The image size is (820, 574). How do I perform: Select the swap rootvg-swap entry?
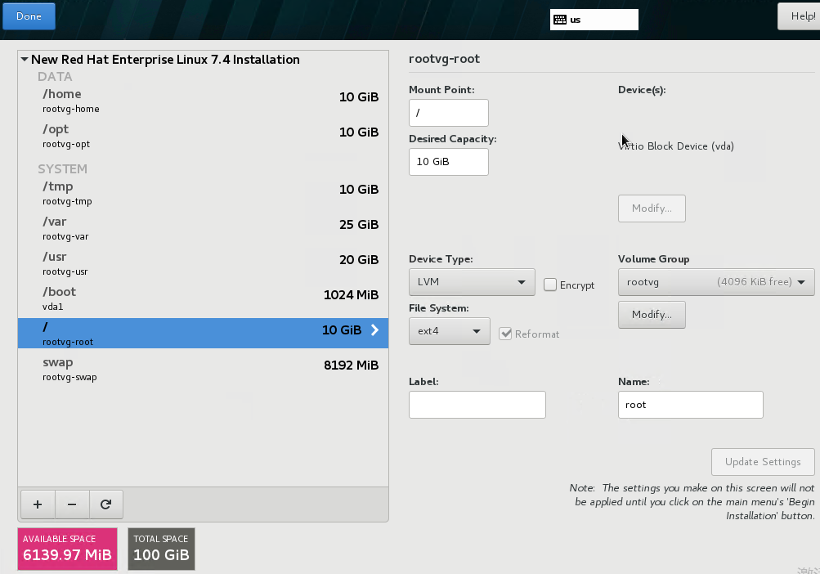203,369
